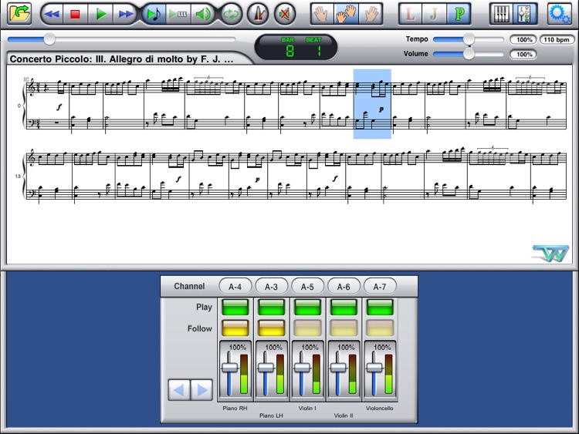Click Violoncello volume fader

pyautogui.click(x=374, y=368)
